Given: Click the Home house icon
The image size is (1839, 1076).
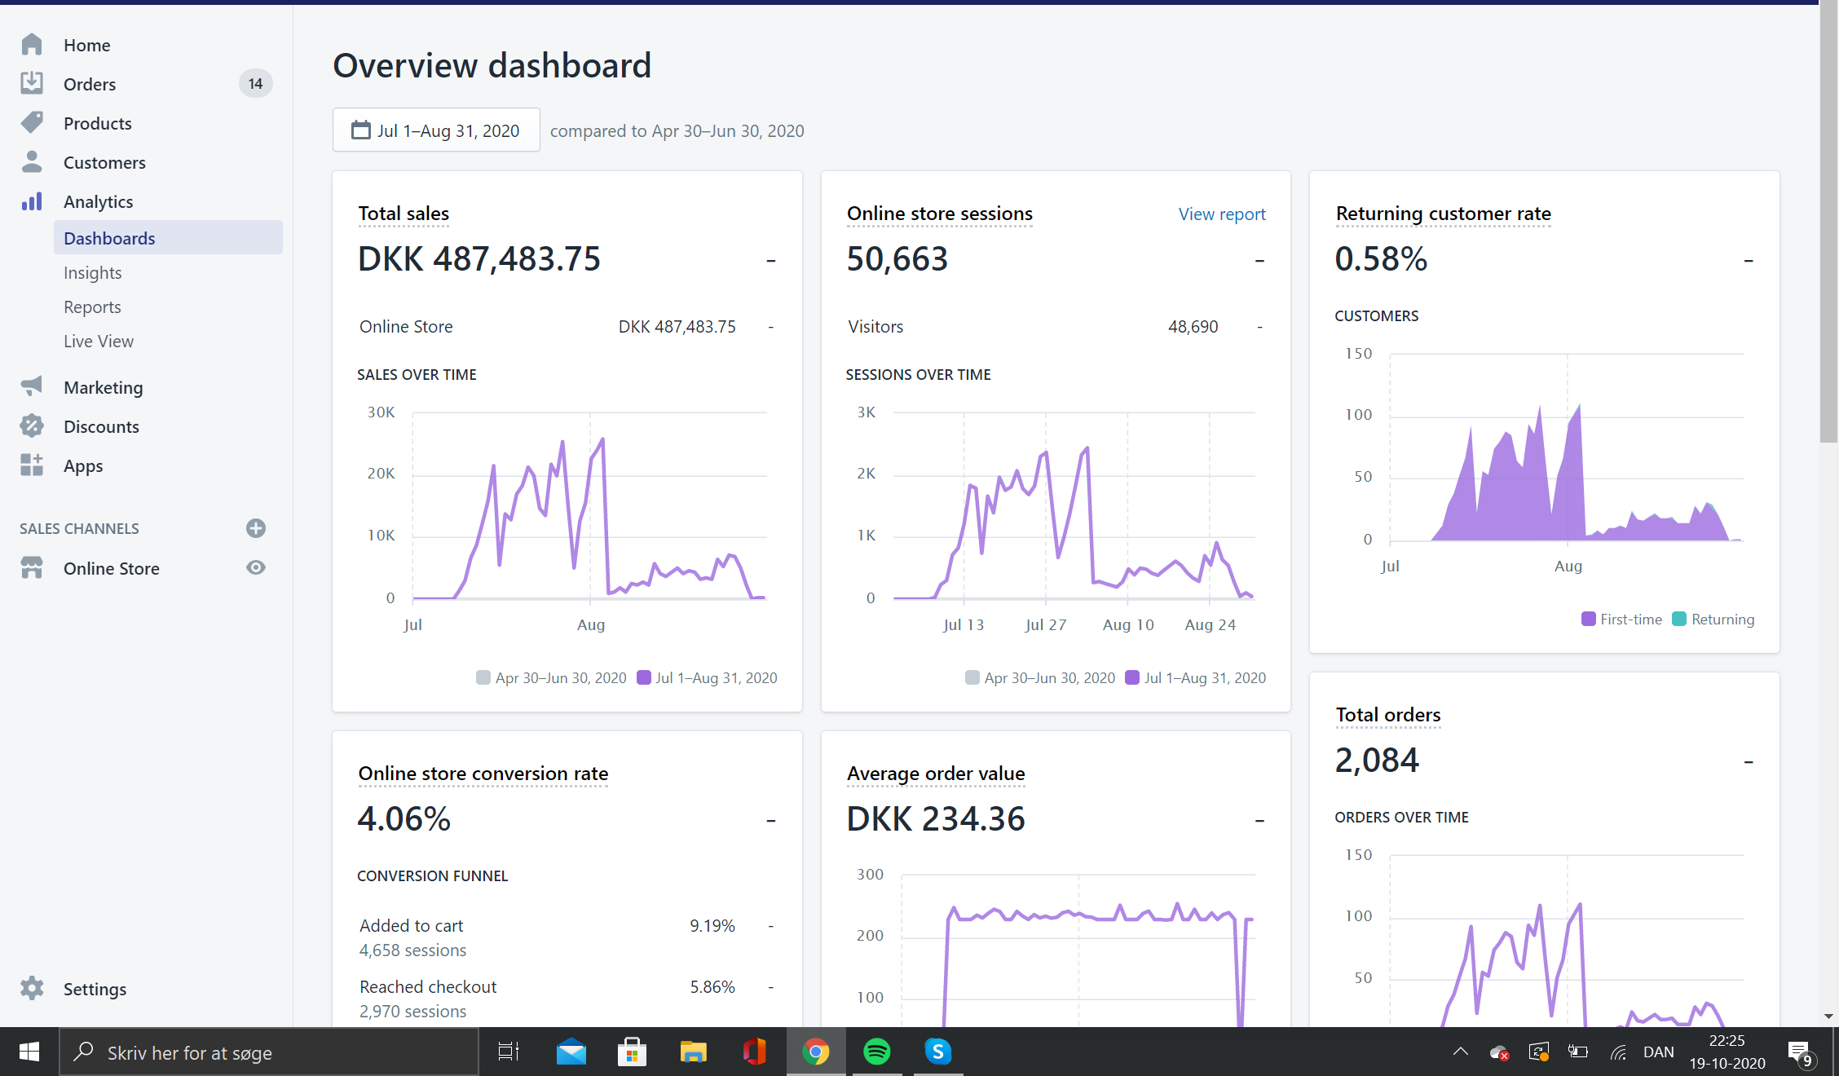Looking at the screenshot, I should click(32, 45).
